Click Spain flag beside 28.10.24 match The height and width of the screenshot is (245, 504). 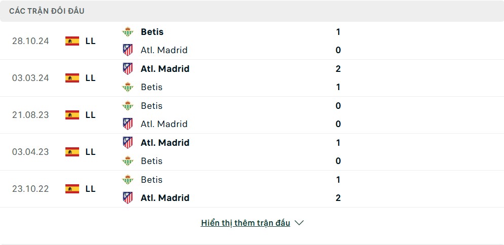(72, 41)
